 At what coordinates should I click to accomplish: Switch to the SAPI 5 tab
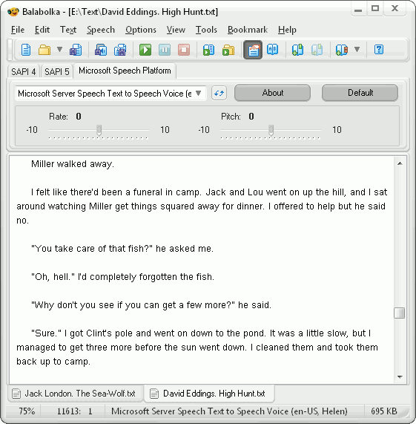[56, 72]
